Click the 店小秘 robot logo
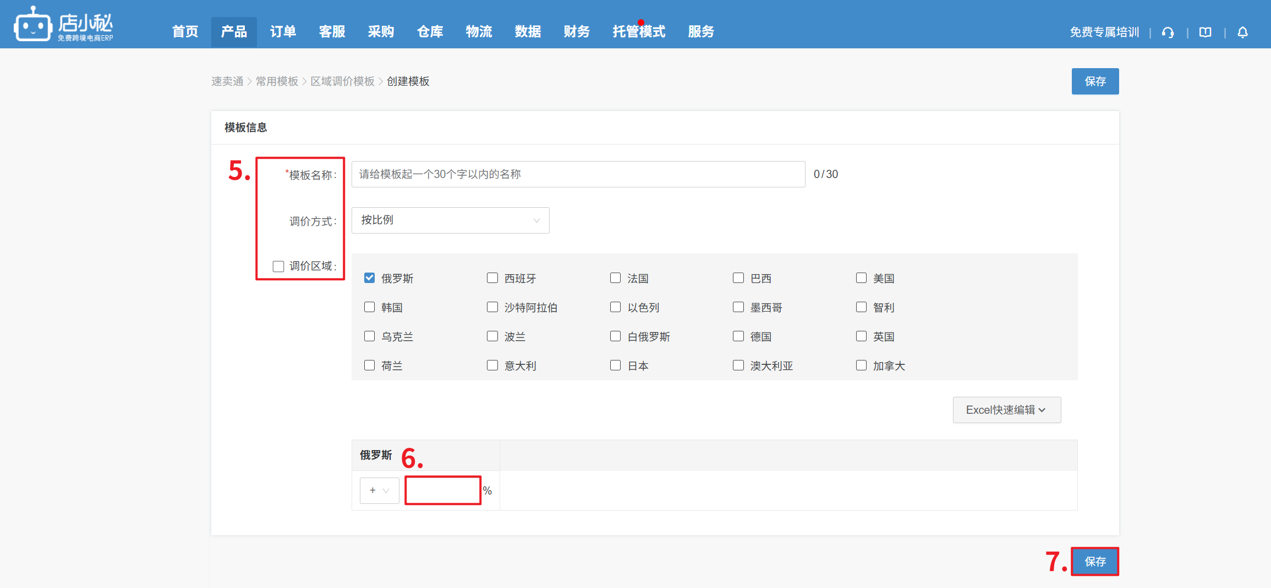The height and width of the screenshot is (588, 1271). (x=33, y=25)
